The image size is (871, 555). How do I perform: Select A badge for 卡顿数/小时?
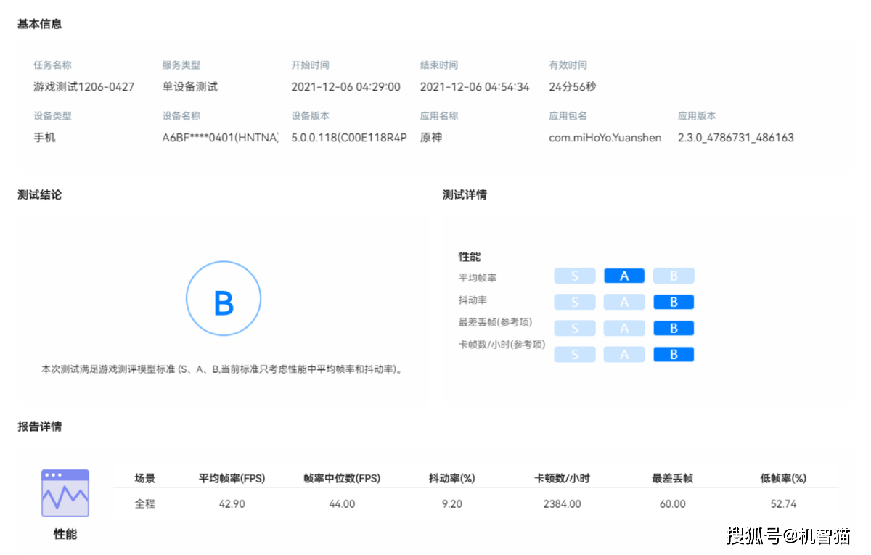pyautogui.click(x=624, y=354)
